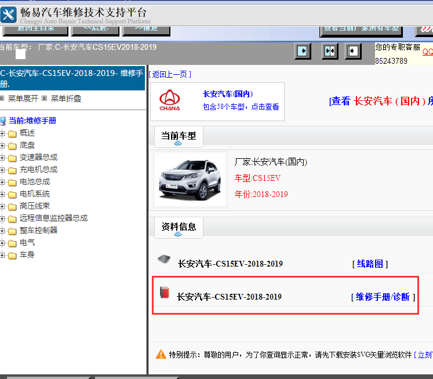433x379 pixels.
Task: Open the 电池总成 tree item label
Action: click(x=35, y=181)
